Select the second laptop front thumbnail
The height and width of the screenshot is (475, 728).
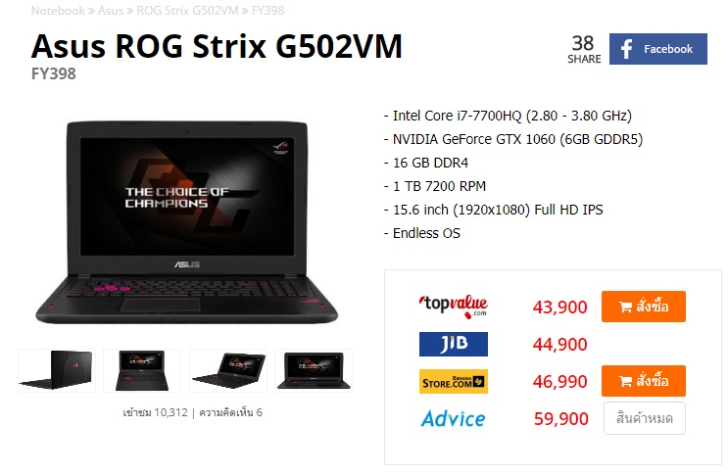(x=142, y=370)
